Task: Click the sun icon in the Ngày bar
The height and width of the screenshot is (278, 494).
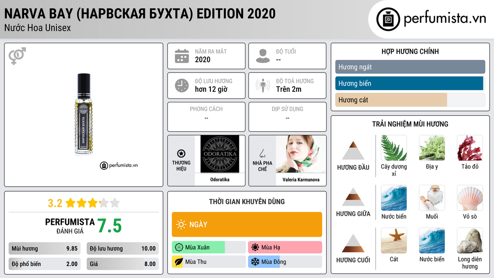Action: [181, 224]
